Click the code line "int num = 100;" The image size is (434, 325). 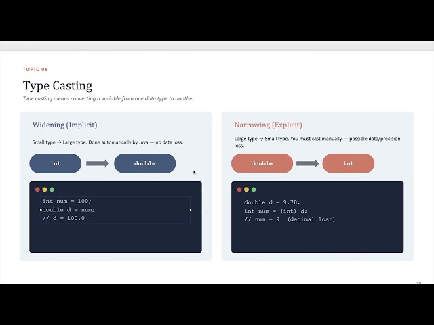point(66,201)
